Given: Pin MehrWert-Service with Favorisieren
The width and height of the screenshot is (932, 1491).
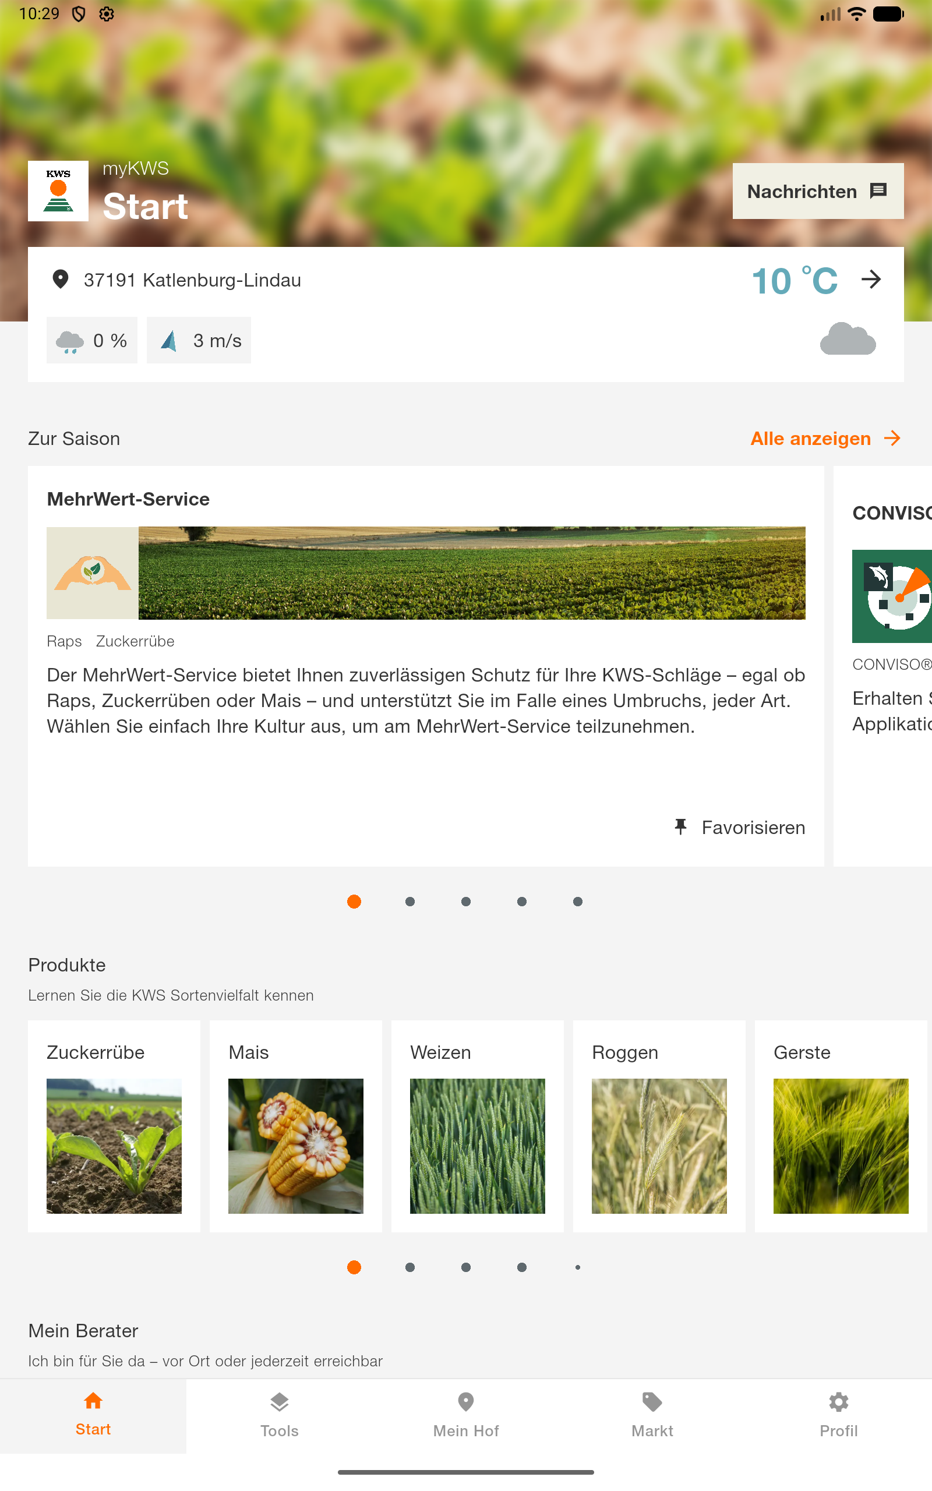Looking at the screenshot, I should 739,828.
